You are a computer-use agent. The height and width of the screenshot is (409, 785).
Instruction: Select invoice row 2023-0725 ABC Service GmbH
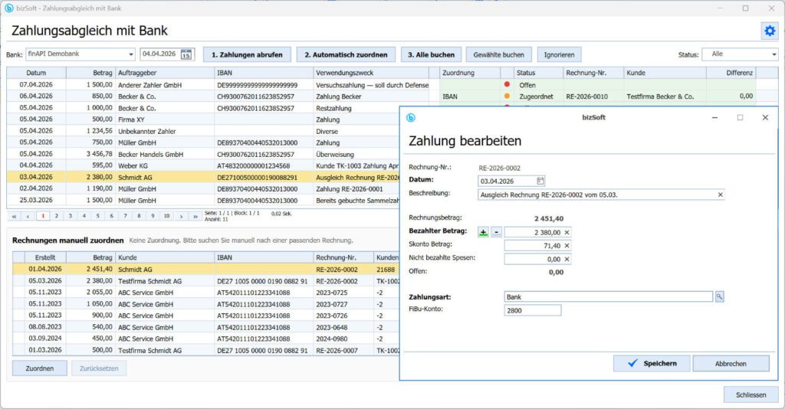pyautogui.click(x=205, y=293)
